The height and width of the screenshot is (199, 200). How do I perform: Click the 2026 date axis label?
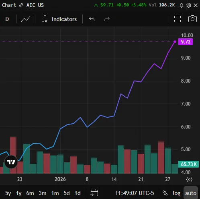click(60, 179)
